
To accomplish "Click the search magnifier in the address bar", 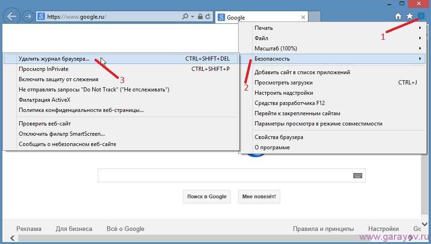I will click(x=185, y=16).
